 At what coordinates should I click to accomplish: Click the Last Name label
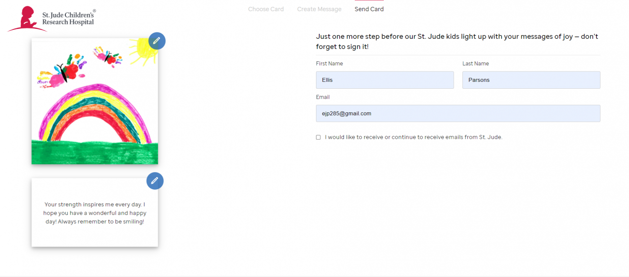click(x=475, y=64)
